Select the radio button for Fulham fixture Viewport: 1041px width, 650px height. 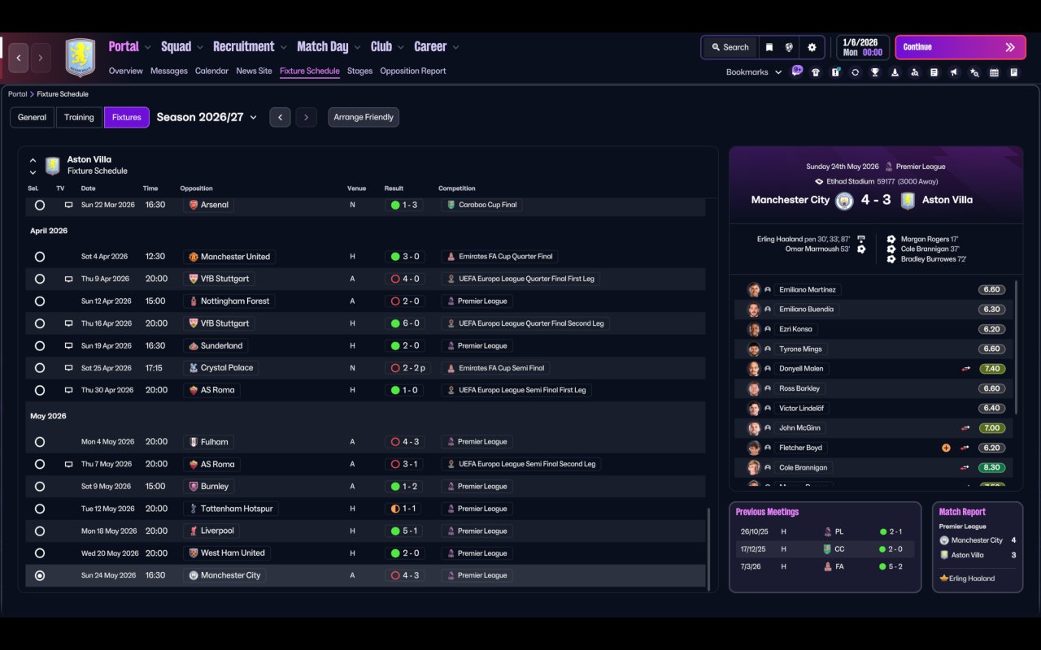pyautogui.click(x=40, y=442)
